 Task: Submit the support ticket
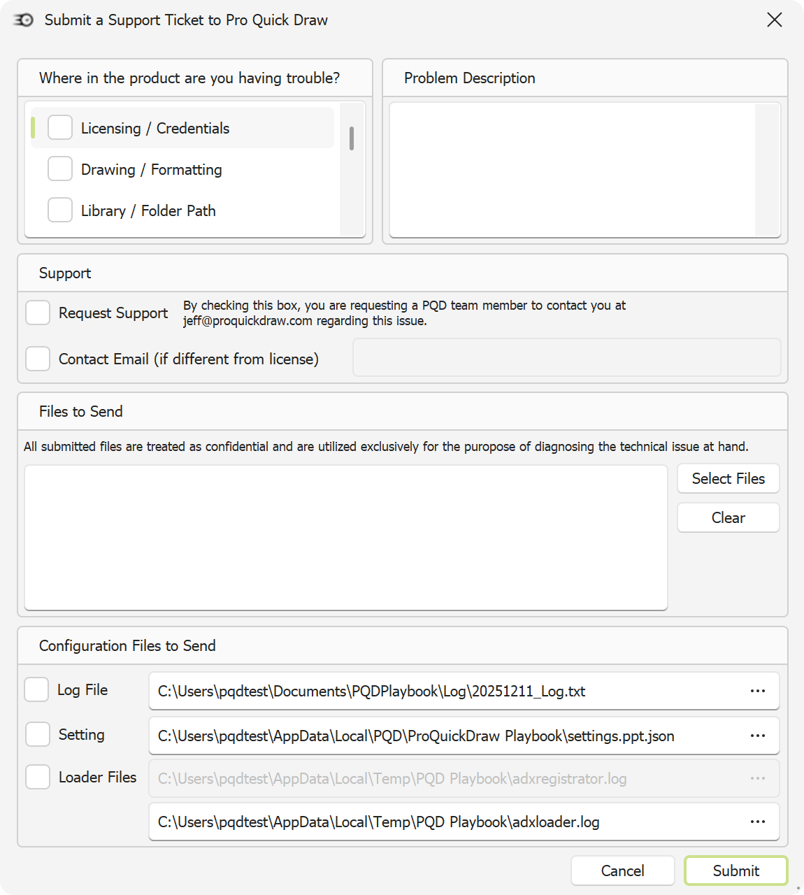pos(735,871)
